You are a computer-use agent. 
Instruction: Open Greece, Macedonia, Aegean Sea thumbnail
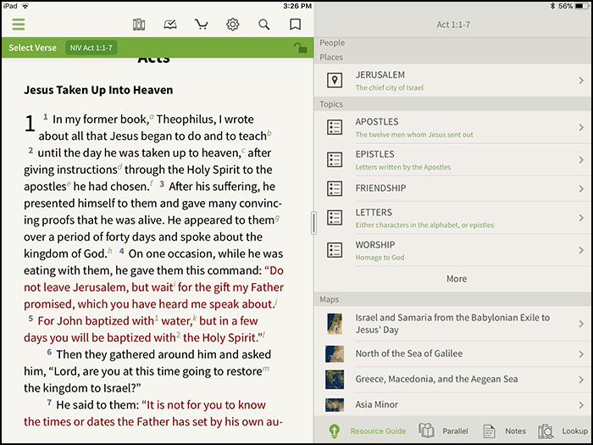tap(335, 379)
